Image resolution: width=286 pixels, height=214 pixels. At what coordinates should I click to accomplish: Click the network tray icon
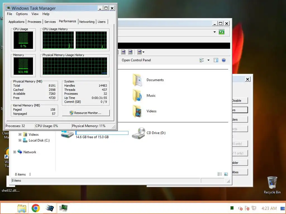254,208
